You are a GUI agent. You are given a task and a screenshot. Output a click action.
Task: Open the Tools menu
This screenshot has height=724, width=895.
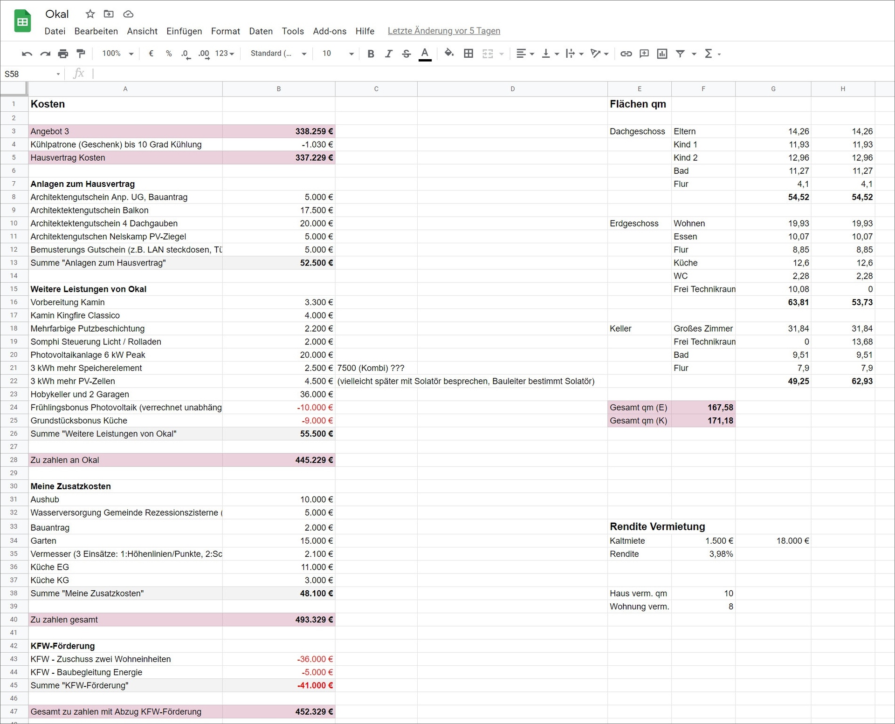pos(293,31)
